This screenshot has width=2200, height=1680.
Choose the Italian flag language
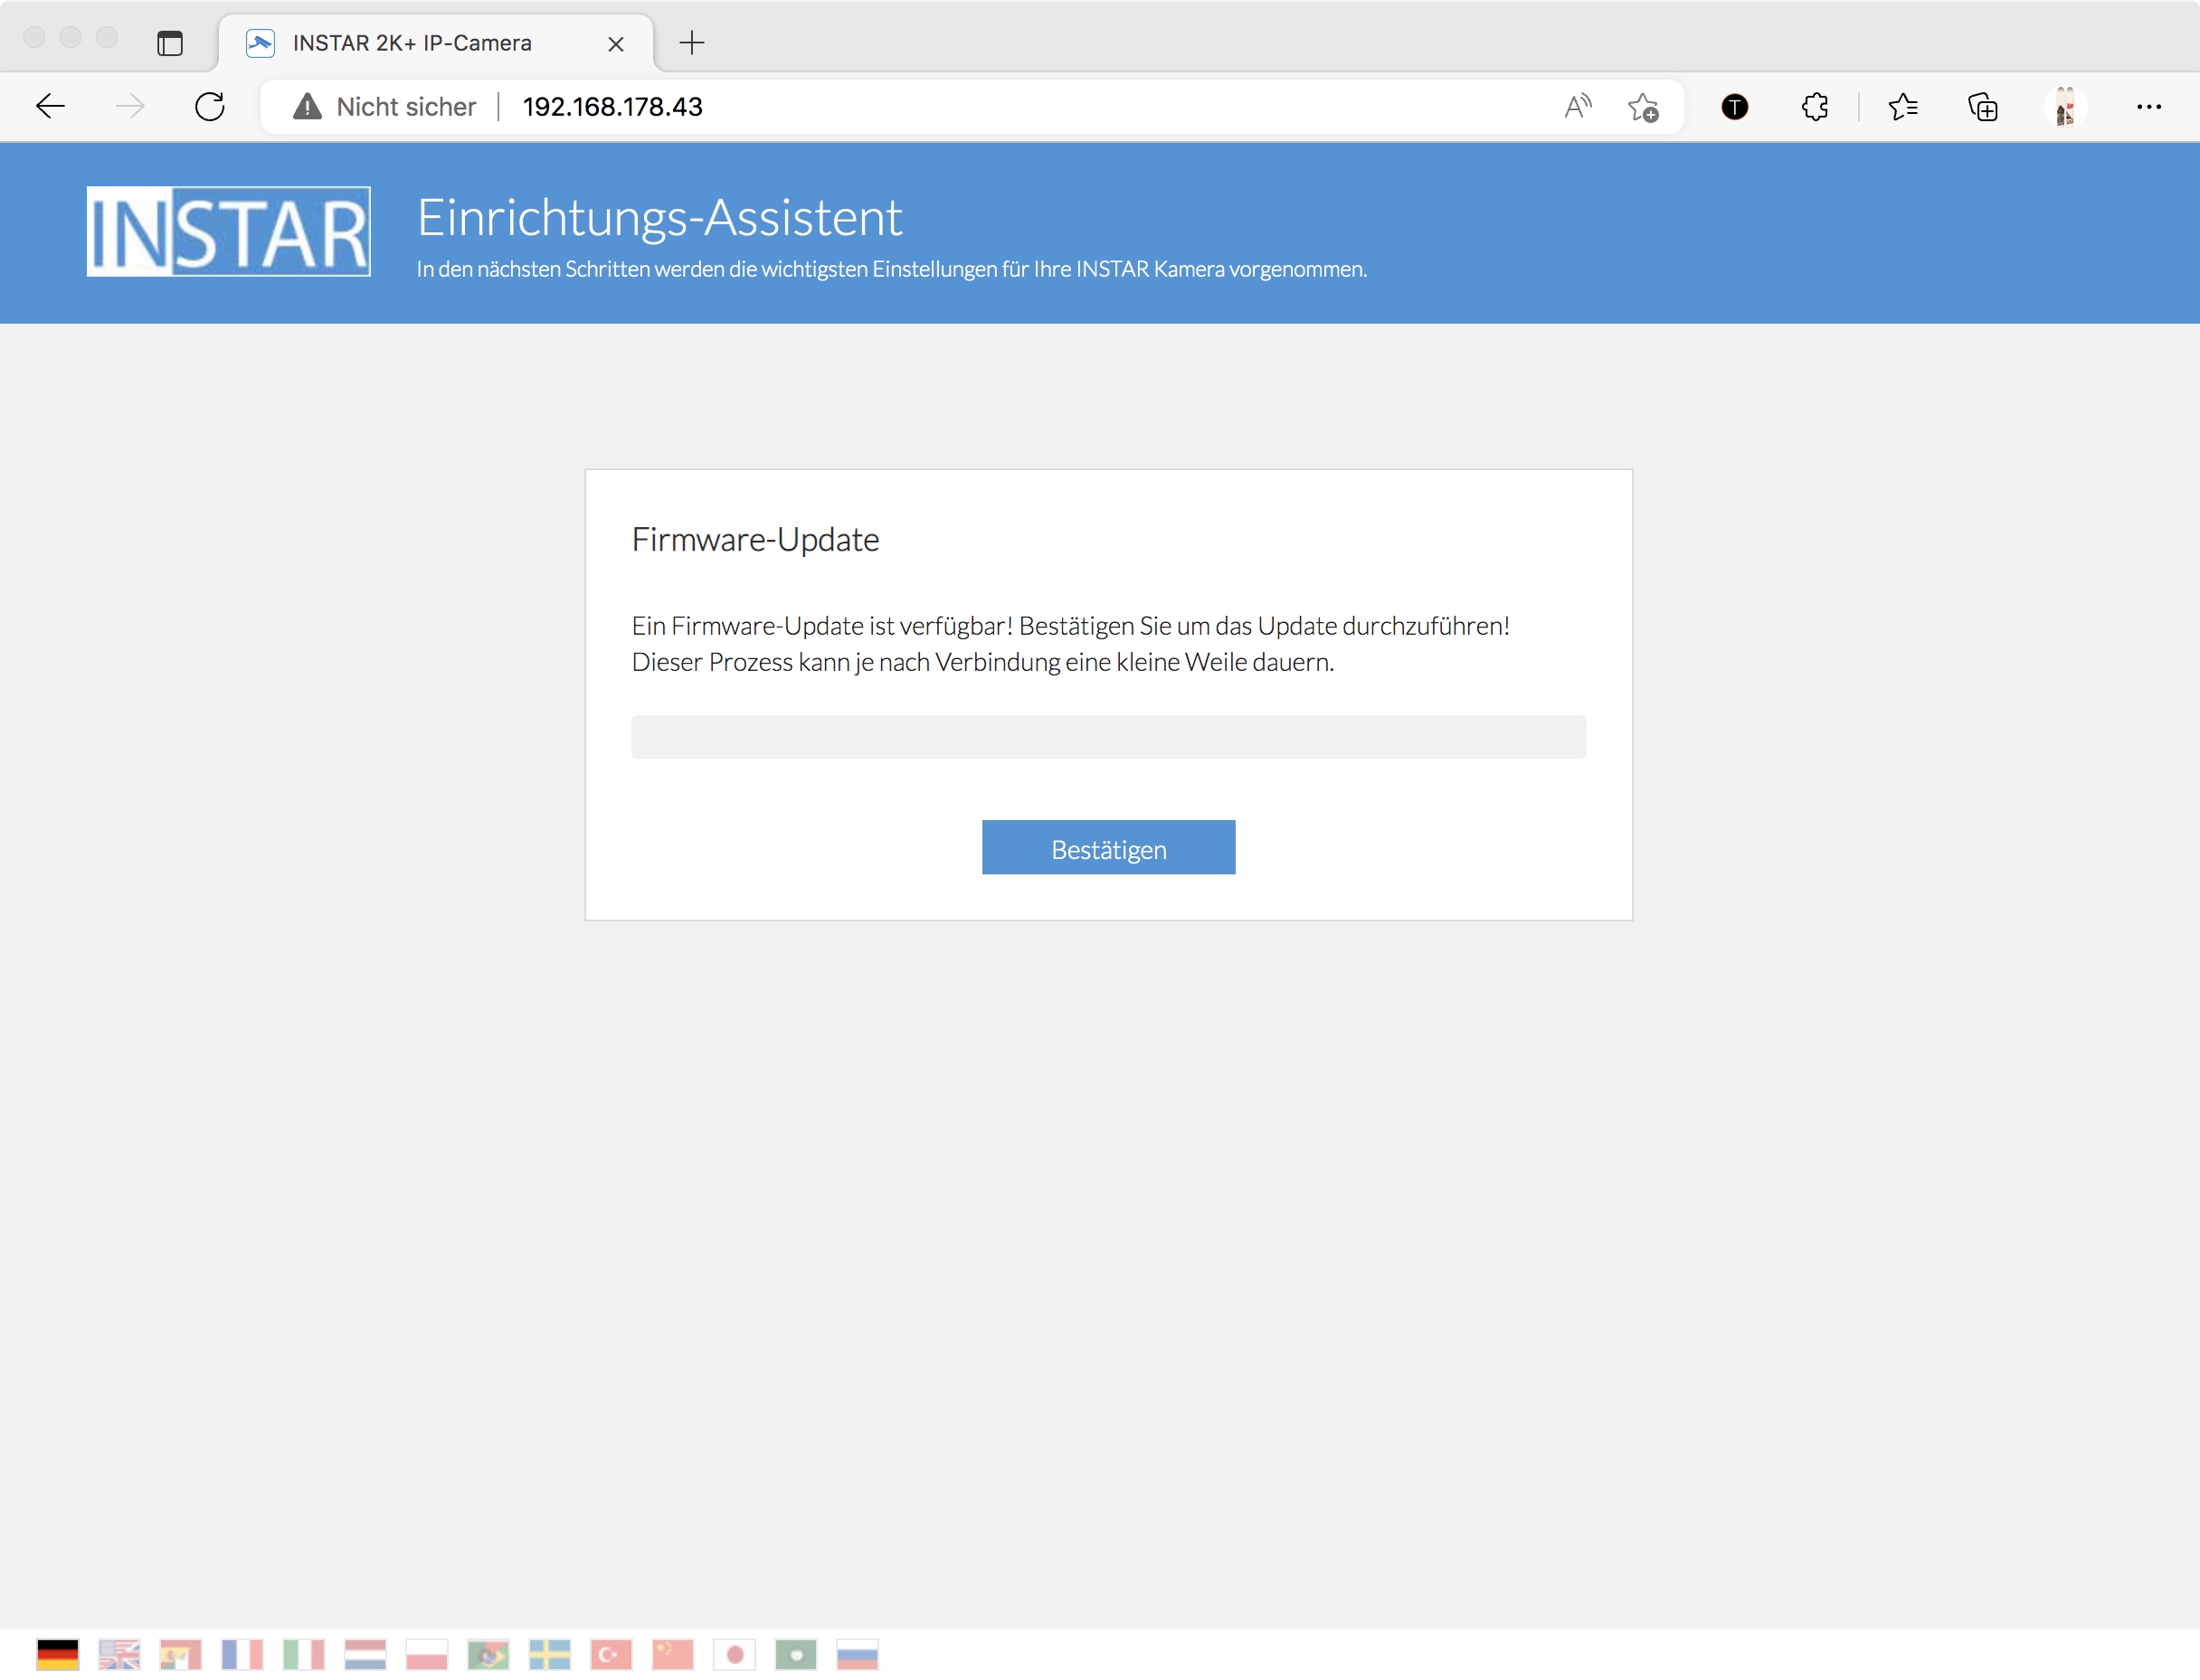[x=303, y=1654]
